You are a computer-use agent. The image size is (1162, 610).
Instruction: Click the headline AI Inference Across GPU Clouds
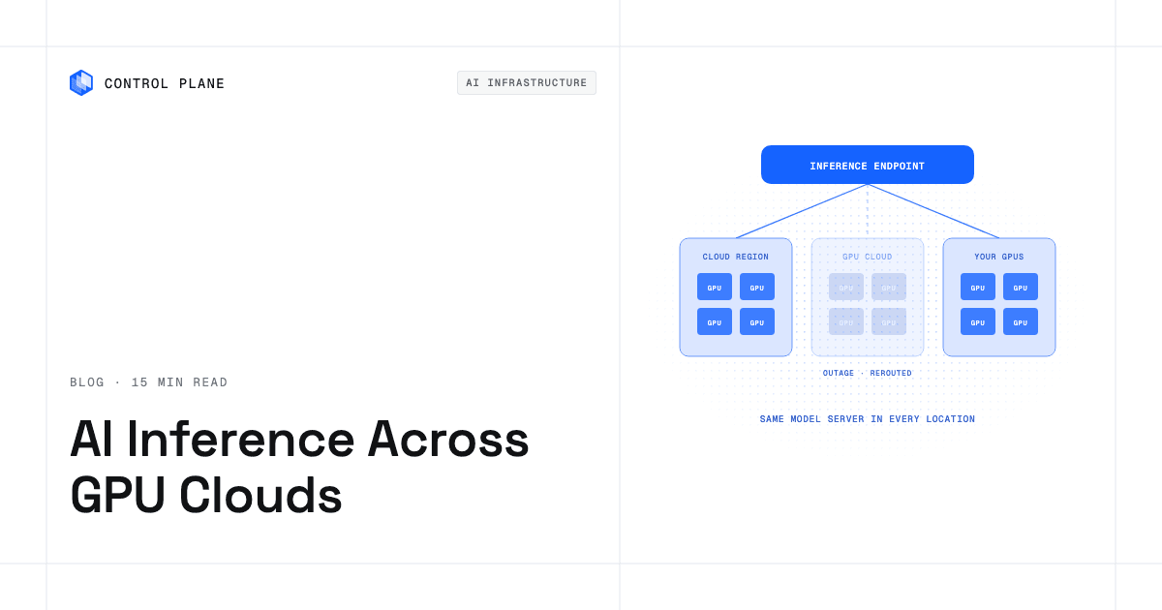[x=300, y=467]
